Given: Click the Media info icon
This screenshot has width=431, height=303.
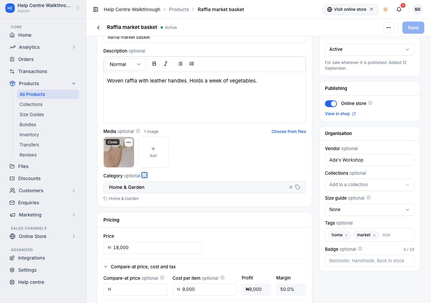Looking at the screenshot, I should click(x=138, y=131).
